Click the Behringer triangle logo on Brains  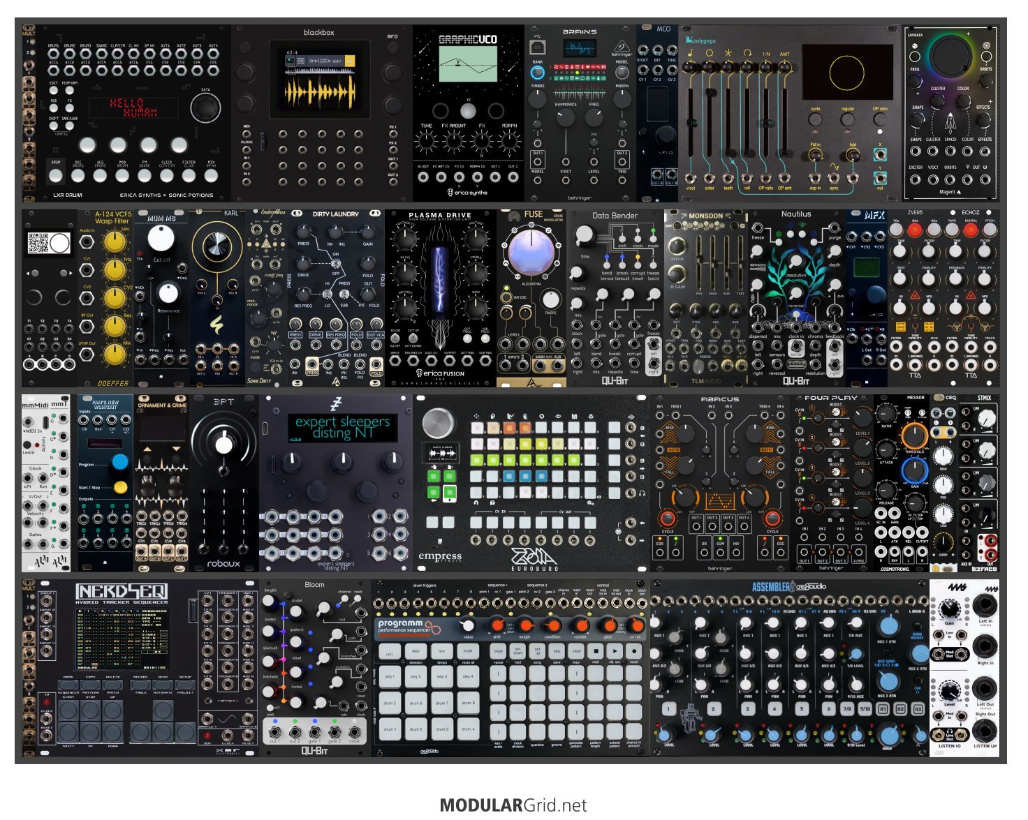coord(622,45)
